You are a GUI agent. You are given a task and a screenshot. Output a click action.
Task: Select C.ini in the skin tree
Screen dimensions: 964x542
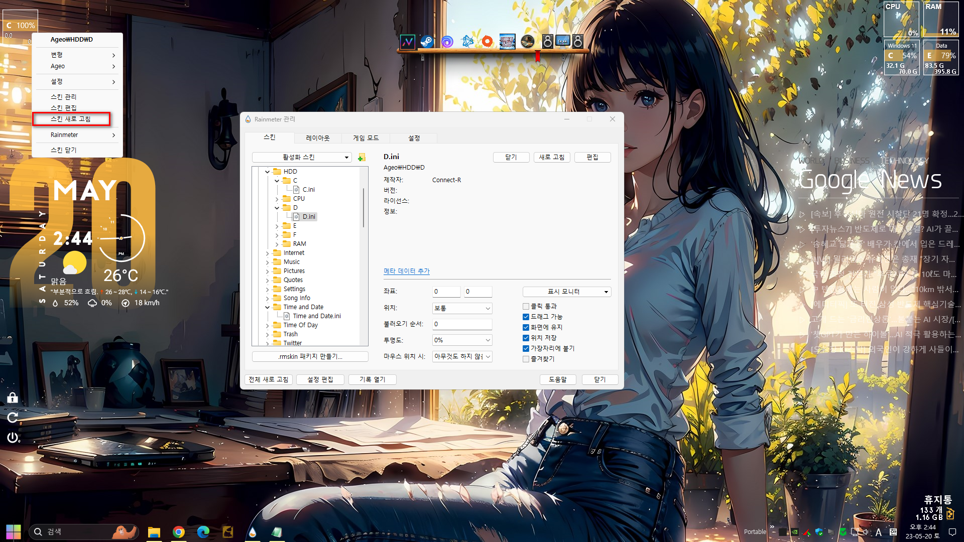(309, 190)
